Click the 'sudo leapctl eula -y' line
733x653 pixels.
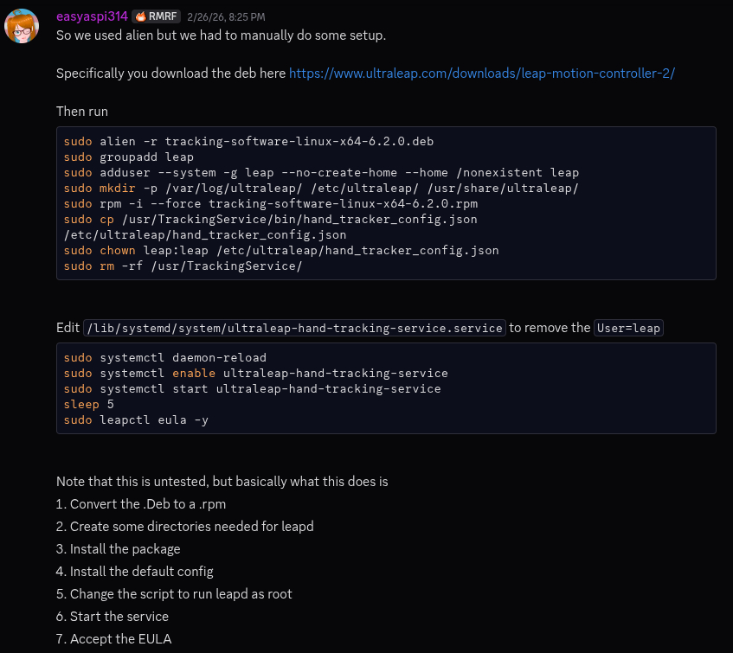click(136, 419)
